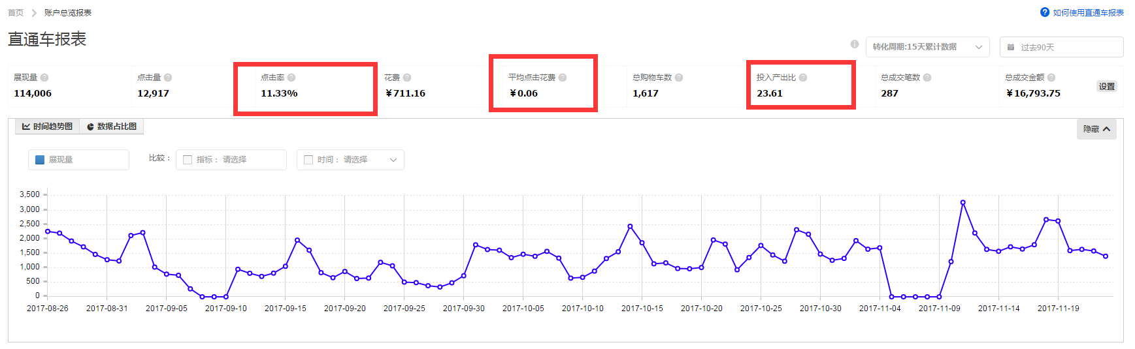Image resolution: width=1135 pixels, height=349 pixels.
Task: Click the 12,917 clicks value
Action: click(153, 93)
